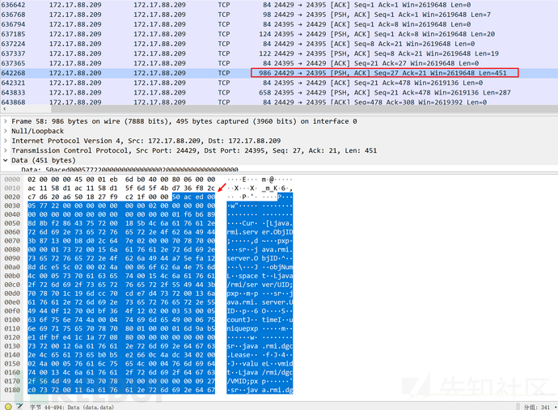This screenshot has width=558, height=410.
Task: Select packet row with time 636768
Action: click(279, 15)
